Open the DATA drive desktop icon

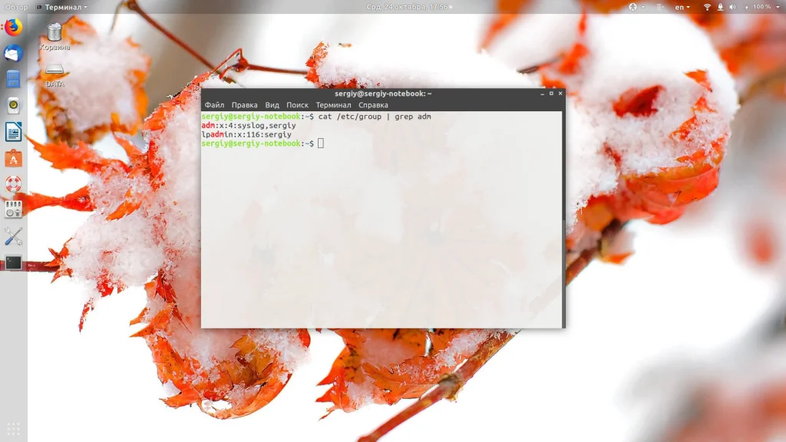(x=54, y=75)
